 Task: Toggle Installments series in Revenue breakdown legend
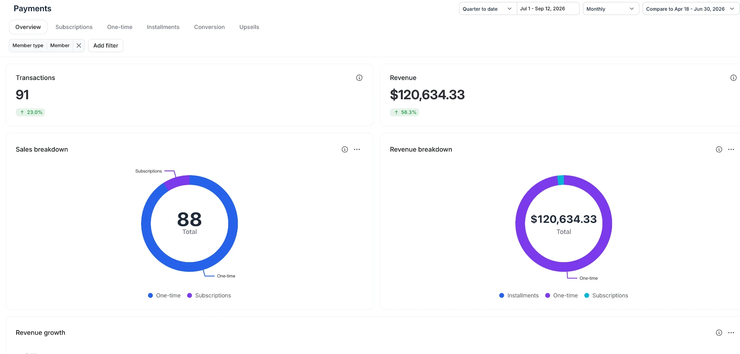pos(519,296)
